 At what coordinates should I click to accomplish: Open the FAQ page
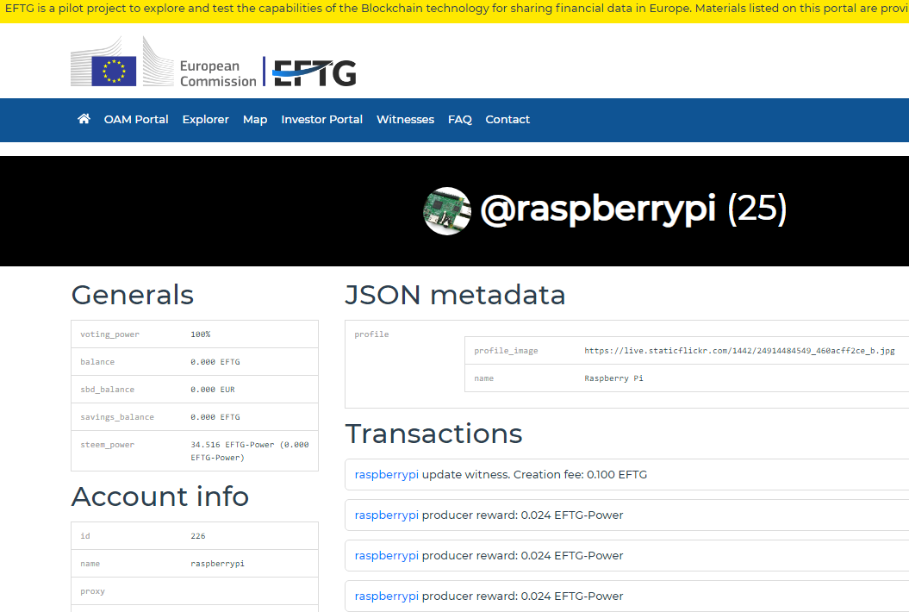pos(460,120)
